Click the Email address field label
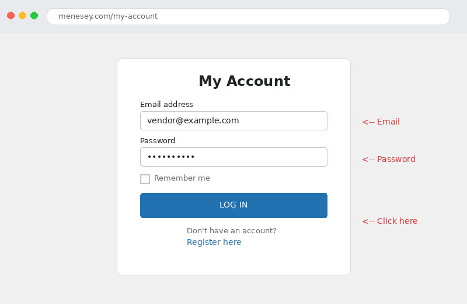This screenshot has height=304, width=467. point(166,105)
